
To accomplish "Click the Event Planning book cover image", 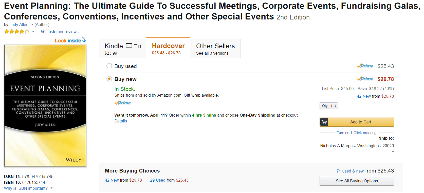I will pyautogui.click(x=45, y=105).
